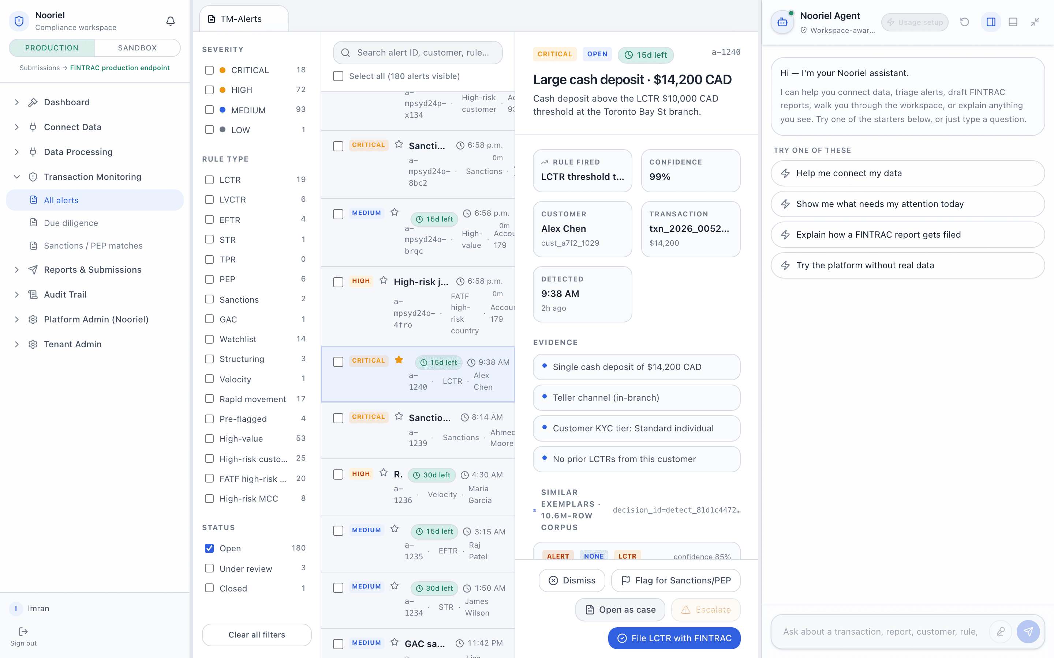Expand the Tenant Admin section

pyautogui.click(x=16, y=344)
